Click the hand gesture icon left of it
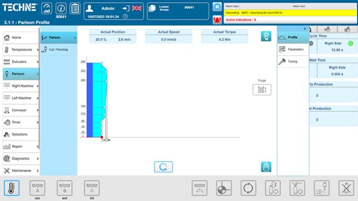Viewport: 358px width, 201px height. [327, 30]
